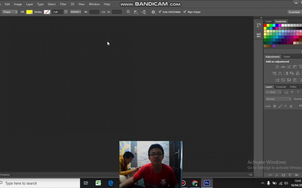The height and width of the screenshot is (188, 302).
Task: Expand the Normal blend mode dropdown
Action: pyautogui.click(x=278, y=99)
